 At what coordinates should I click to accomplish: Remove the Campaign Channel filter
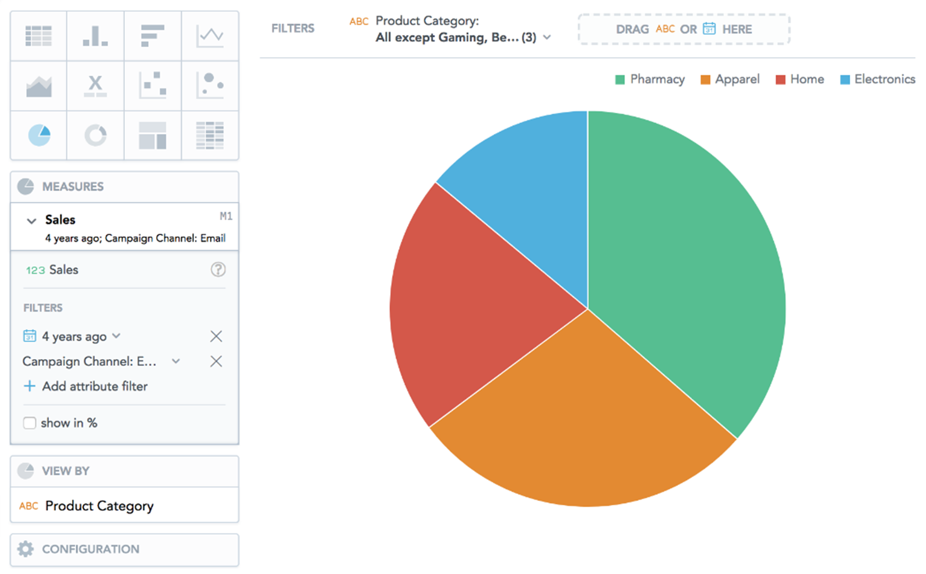pyautogui.click(x=216, y=361)
